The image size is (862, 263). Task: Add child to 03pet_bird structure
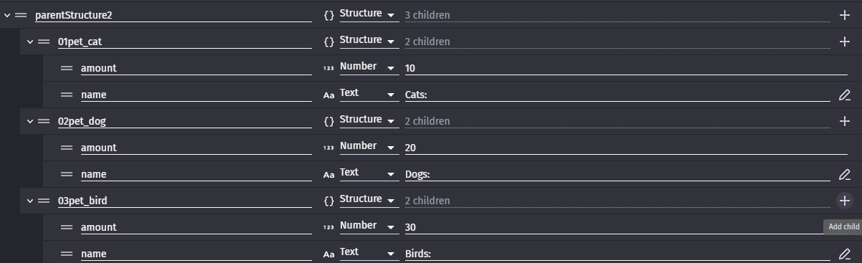point(844,201)
